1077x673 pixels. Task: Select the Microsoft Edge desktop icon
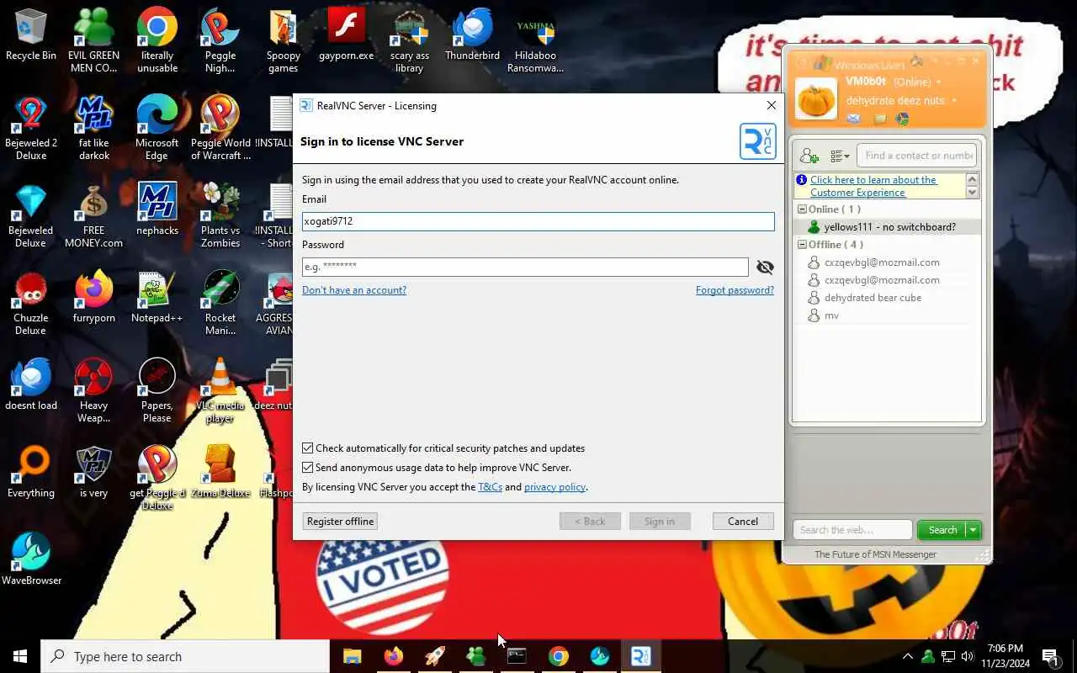pyautogui.click(x=157, y=128)
